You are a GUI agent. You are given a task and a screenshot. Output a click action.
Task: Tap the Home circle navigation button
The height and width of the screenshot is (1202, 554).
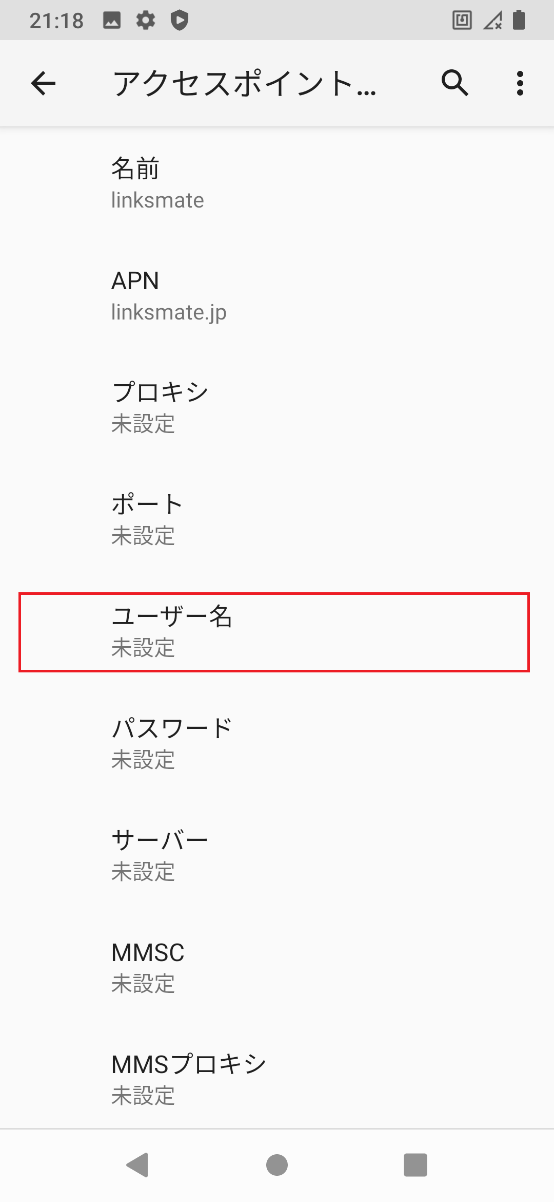(277, 1165)
